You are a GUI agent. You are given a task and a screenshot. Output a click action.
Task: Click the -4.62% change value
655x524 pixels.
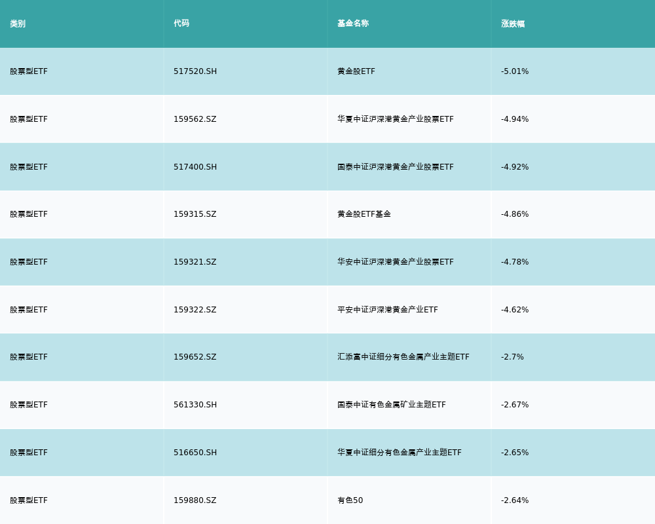click(515, 310)
